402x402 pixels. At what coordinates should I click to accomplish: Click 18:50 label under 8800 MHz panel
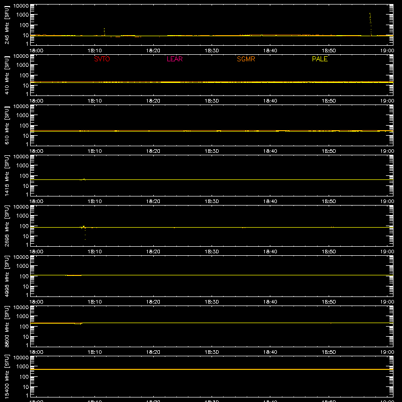pos(329,352)
